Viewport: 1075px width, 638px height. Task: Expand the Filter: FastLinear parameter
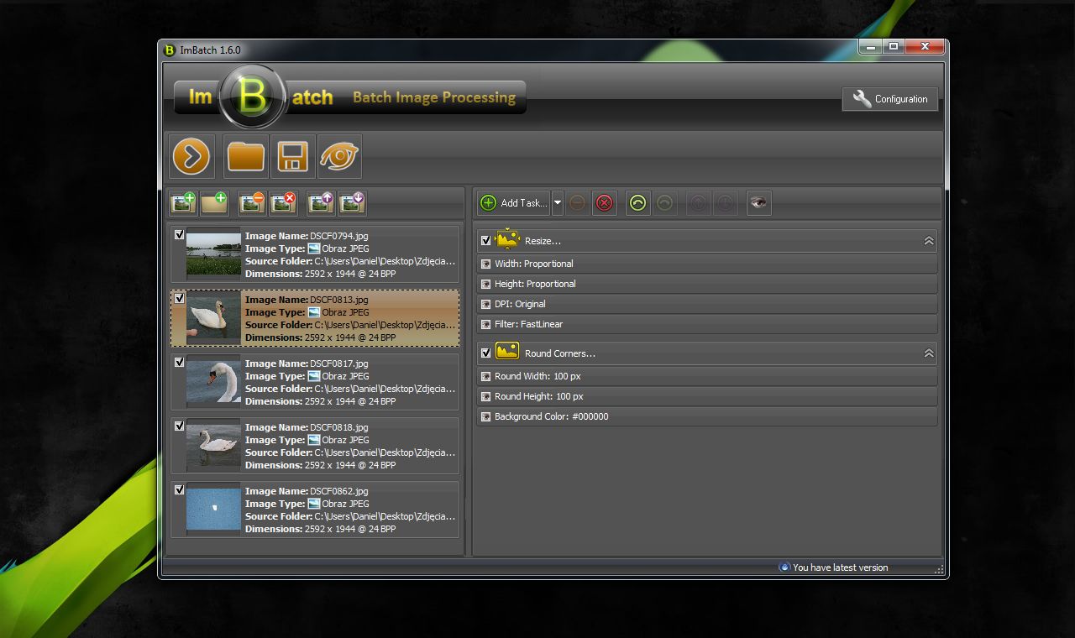707,324
